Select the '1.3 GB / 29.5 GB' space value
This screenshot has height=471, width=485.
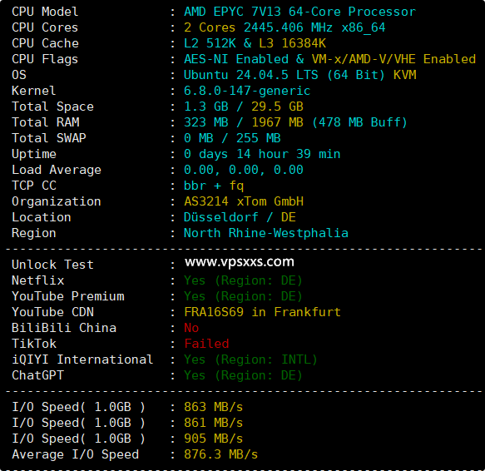pos(244,107)
